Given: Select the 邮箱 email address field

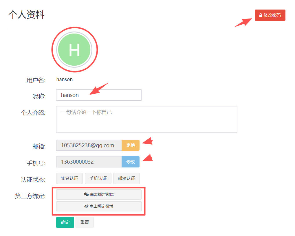Looking at the screenshot, I should (x=89, y=145).
